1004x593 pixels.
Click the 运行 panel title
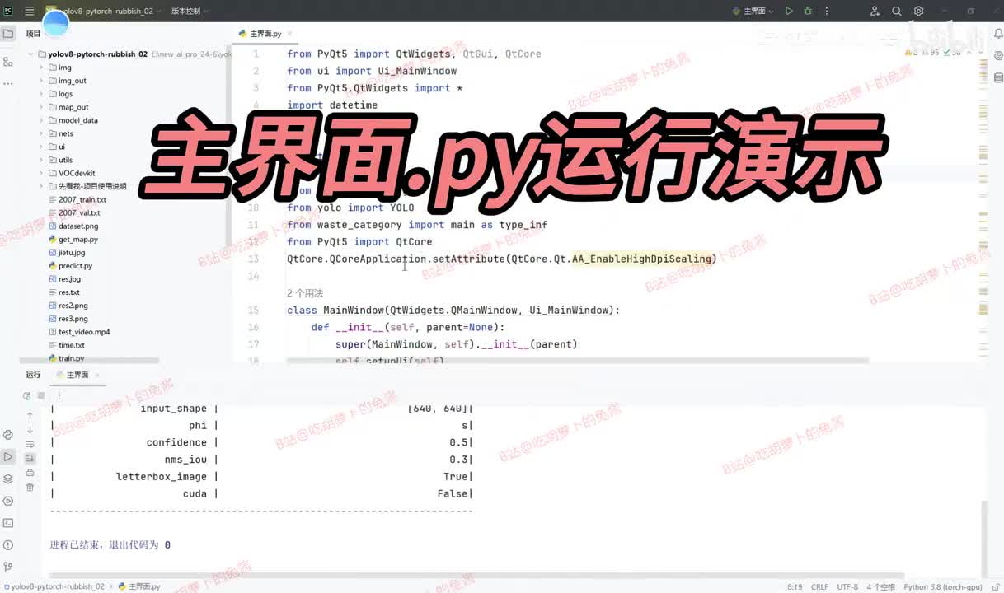33,375
